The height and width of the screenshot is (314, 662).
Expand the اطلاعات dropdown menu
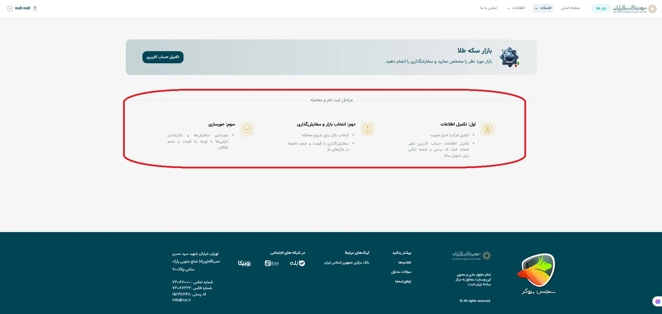point(516,8)
